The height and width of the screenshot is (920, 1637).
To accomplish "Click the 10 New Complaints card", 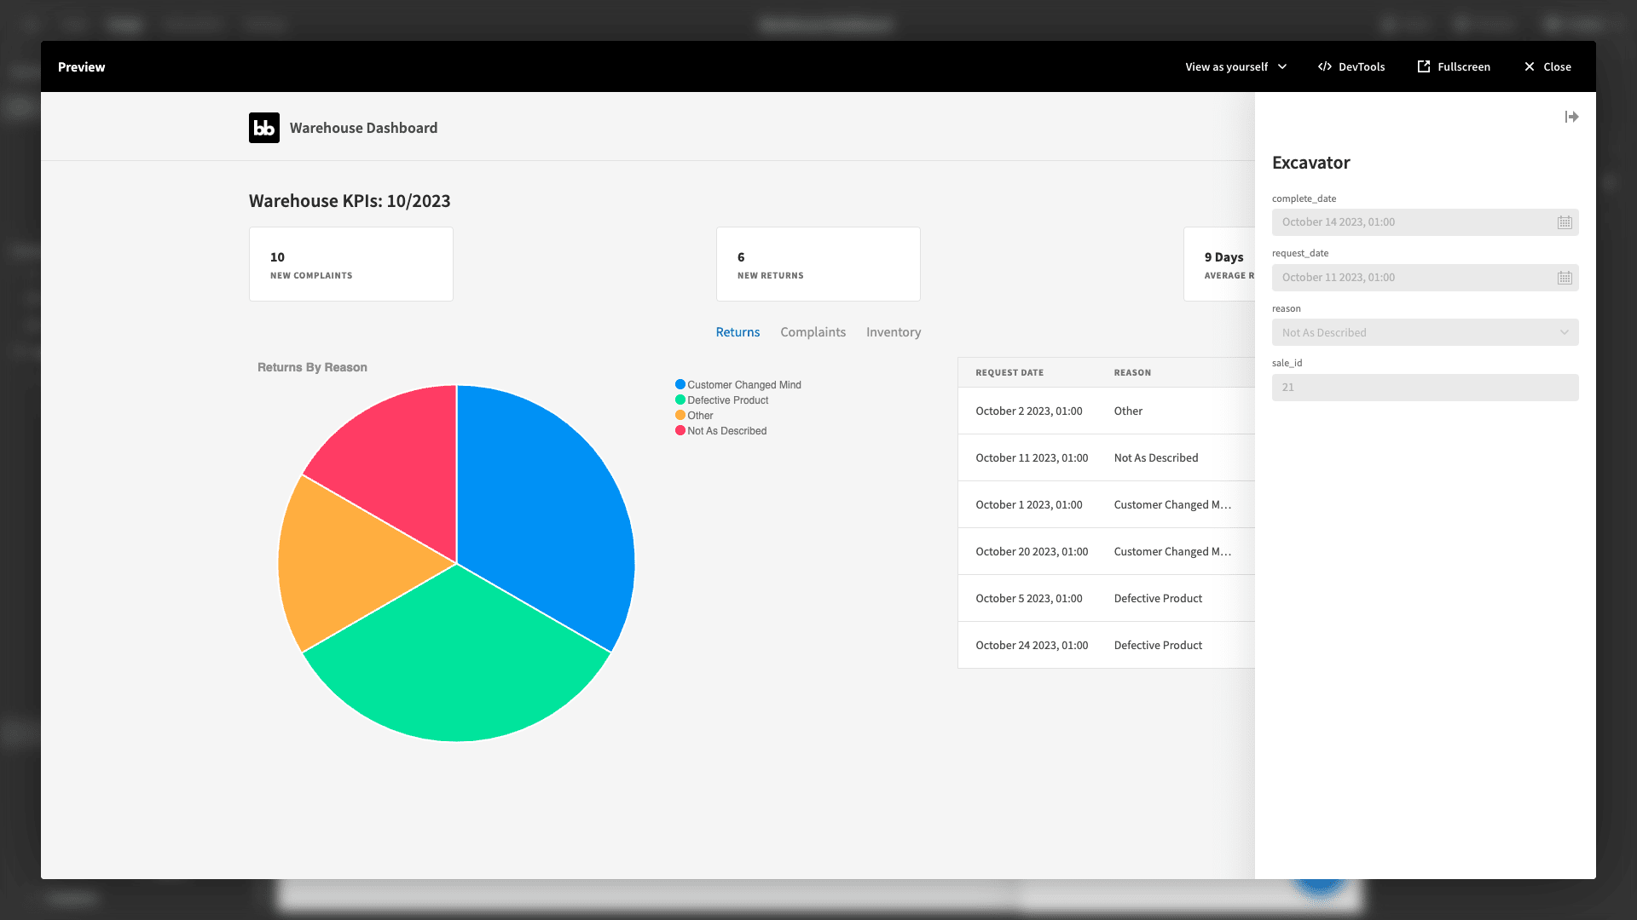I will 351,264.
